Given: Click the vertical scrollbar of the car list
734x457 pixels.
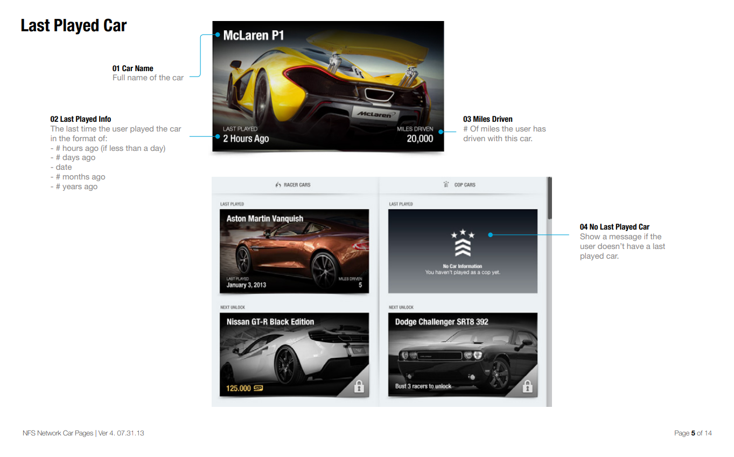Looking at the screenshot, I should pyautogui.click(x=549, y=198).
